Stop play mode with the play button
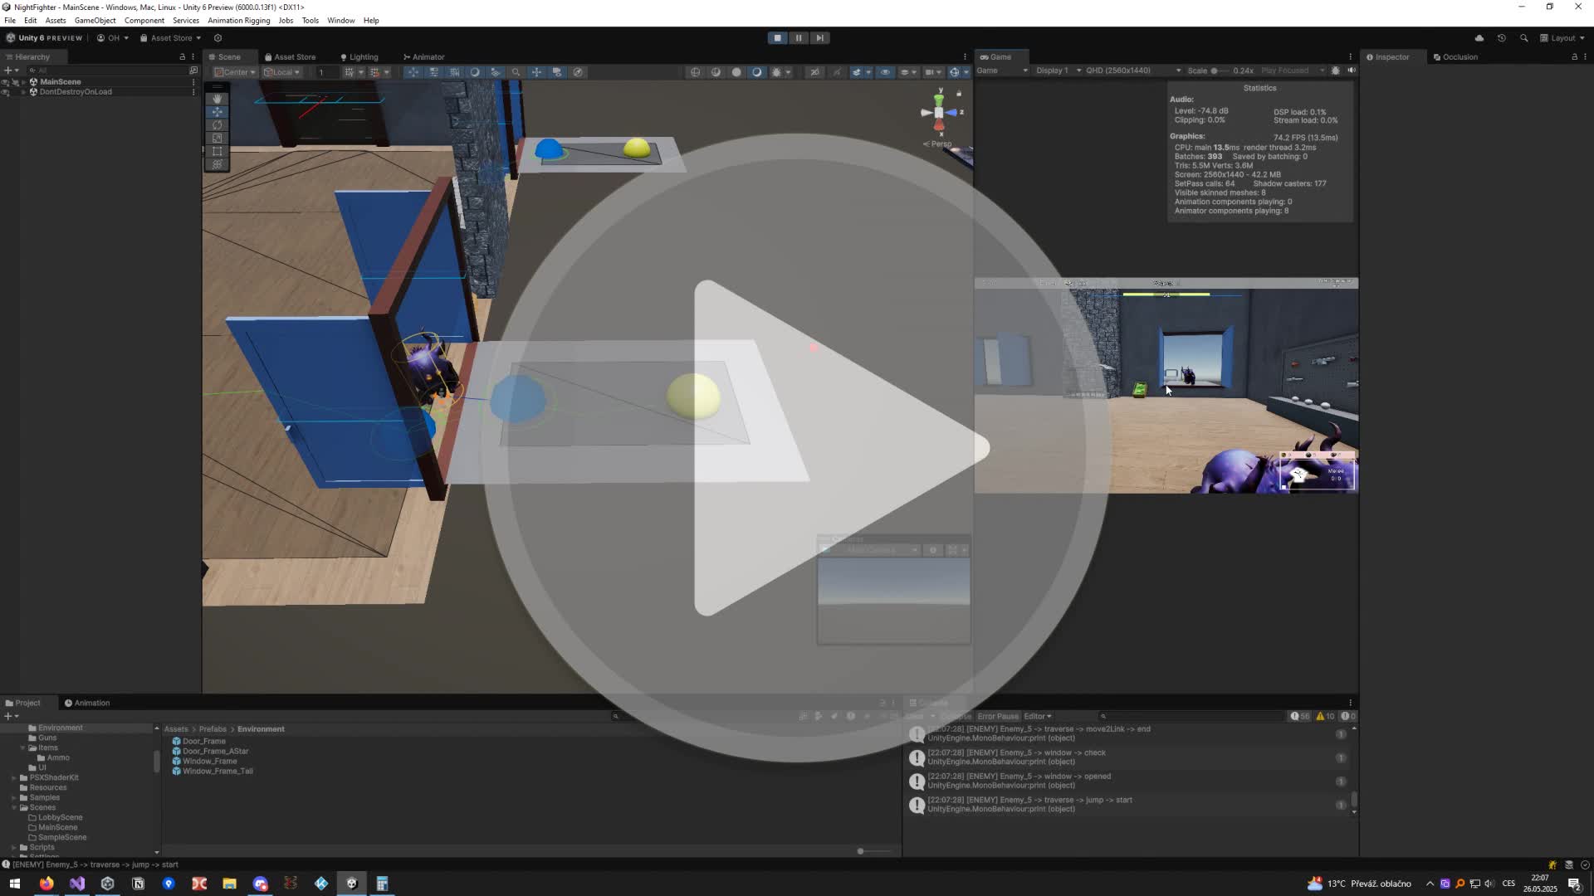Image resolution: width=1594 pixels, height=896 pixels. pyautogui.click(x=777, y=38)
